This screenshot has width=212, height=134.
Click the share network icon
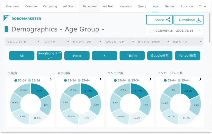click(168, 20)
